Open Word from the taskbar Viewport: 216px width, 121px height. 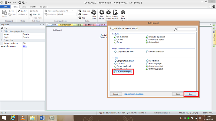point(42,118)
